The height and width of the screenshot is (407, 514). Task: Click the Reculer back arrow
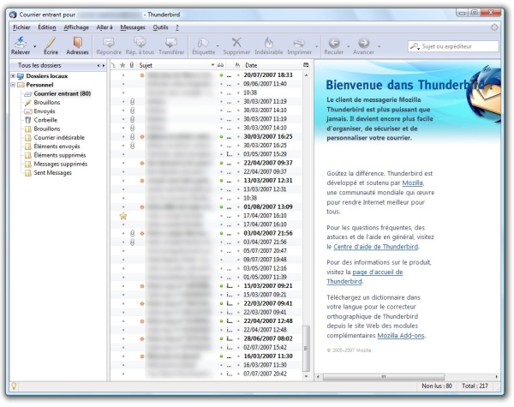(335, 39)
